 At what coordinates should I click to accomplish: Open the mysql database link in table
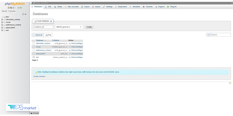click(x=38, y=47)
